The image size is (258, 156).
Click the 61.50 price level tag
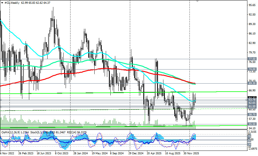coord(252,106)
